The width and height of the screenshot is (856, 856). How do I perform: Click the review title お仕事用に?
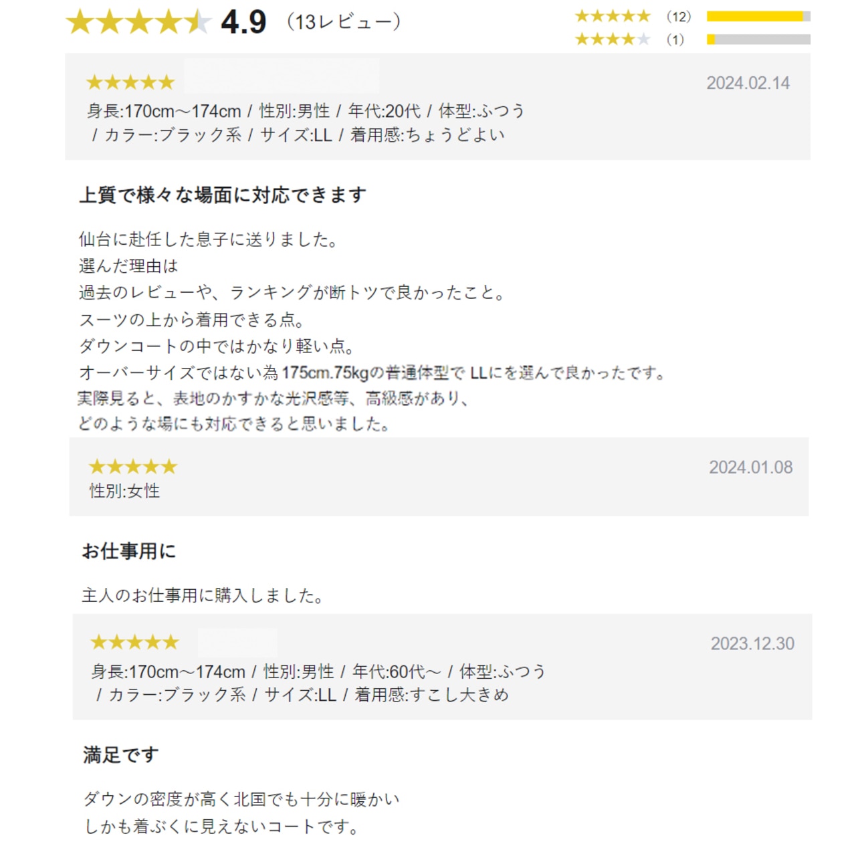[x=129, y=551]
